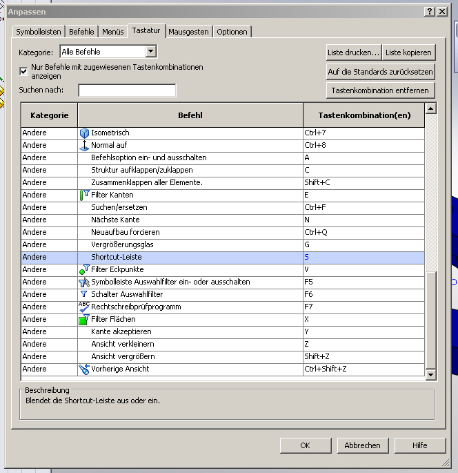The image size is (458, 473).
Task: Select Neuaufbau forcieren command
Action: click(x=223, y=232)
